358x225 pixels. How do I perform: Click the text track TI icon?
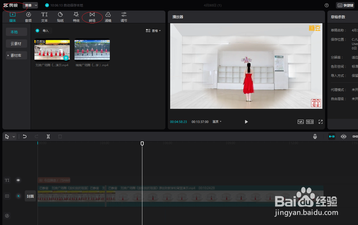pyautogui.click(x=7, y=180)
